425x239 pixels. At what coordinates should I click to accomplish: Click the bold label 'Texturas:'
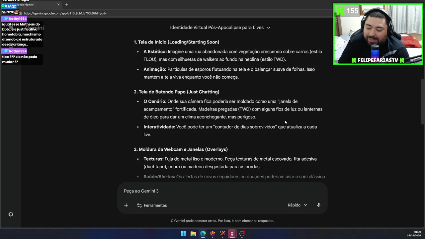pos(153,159)
